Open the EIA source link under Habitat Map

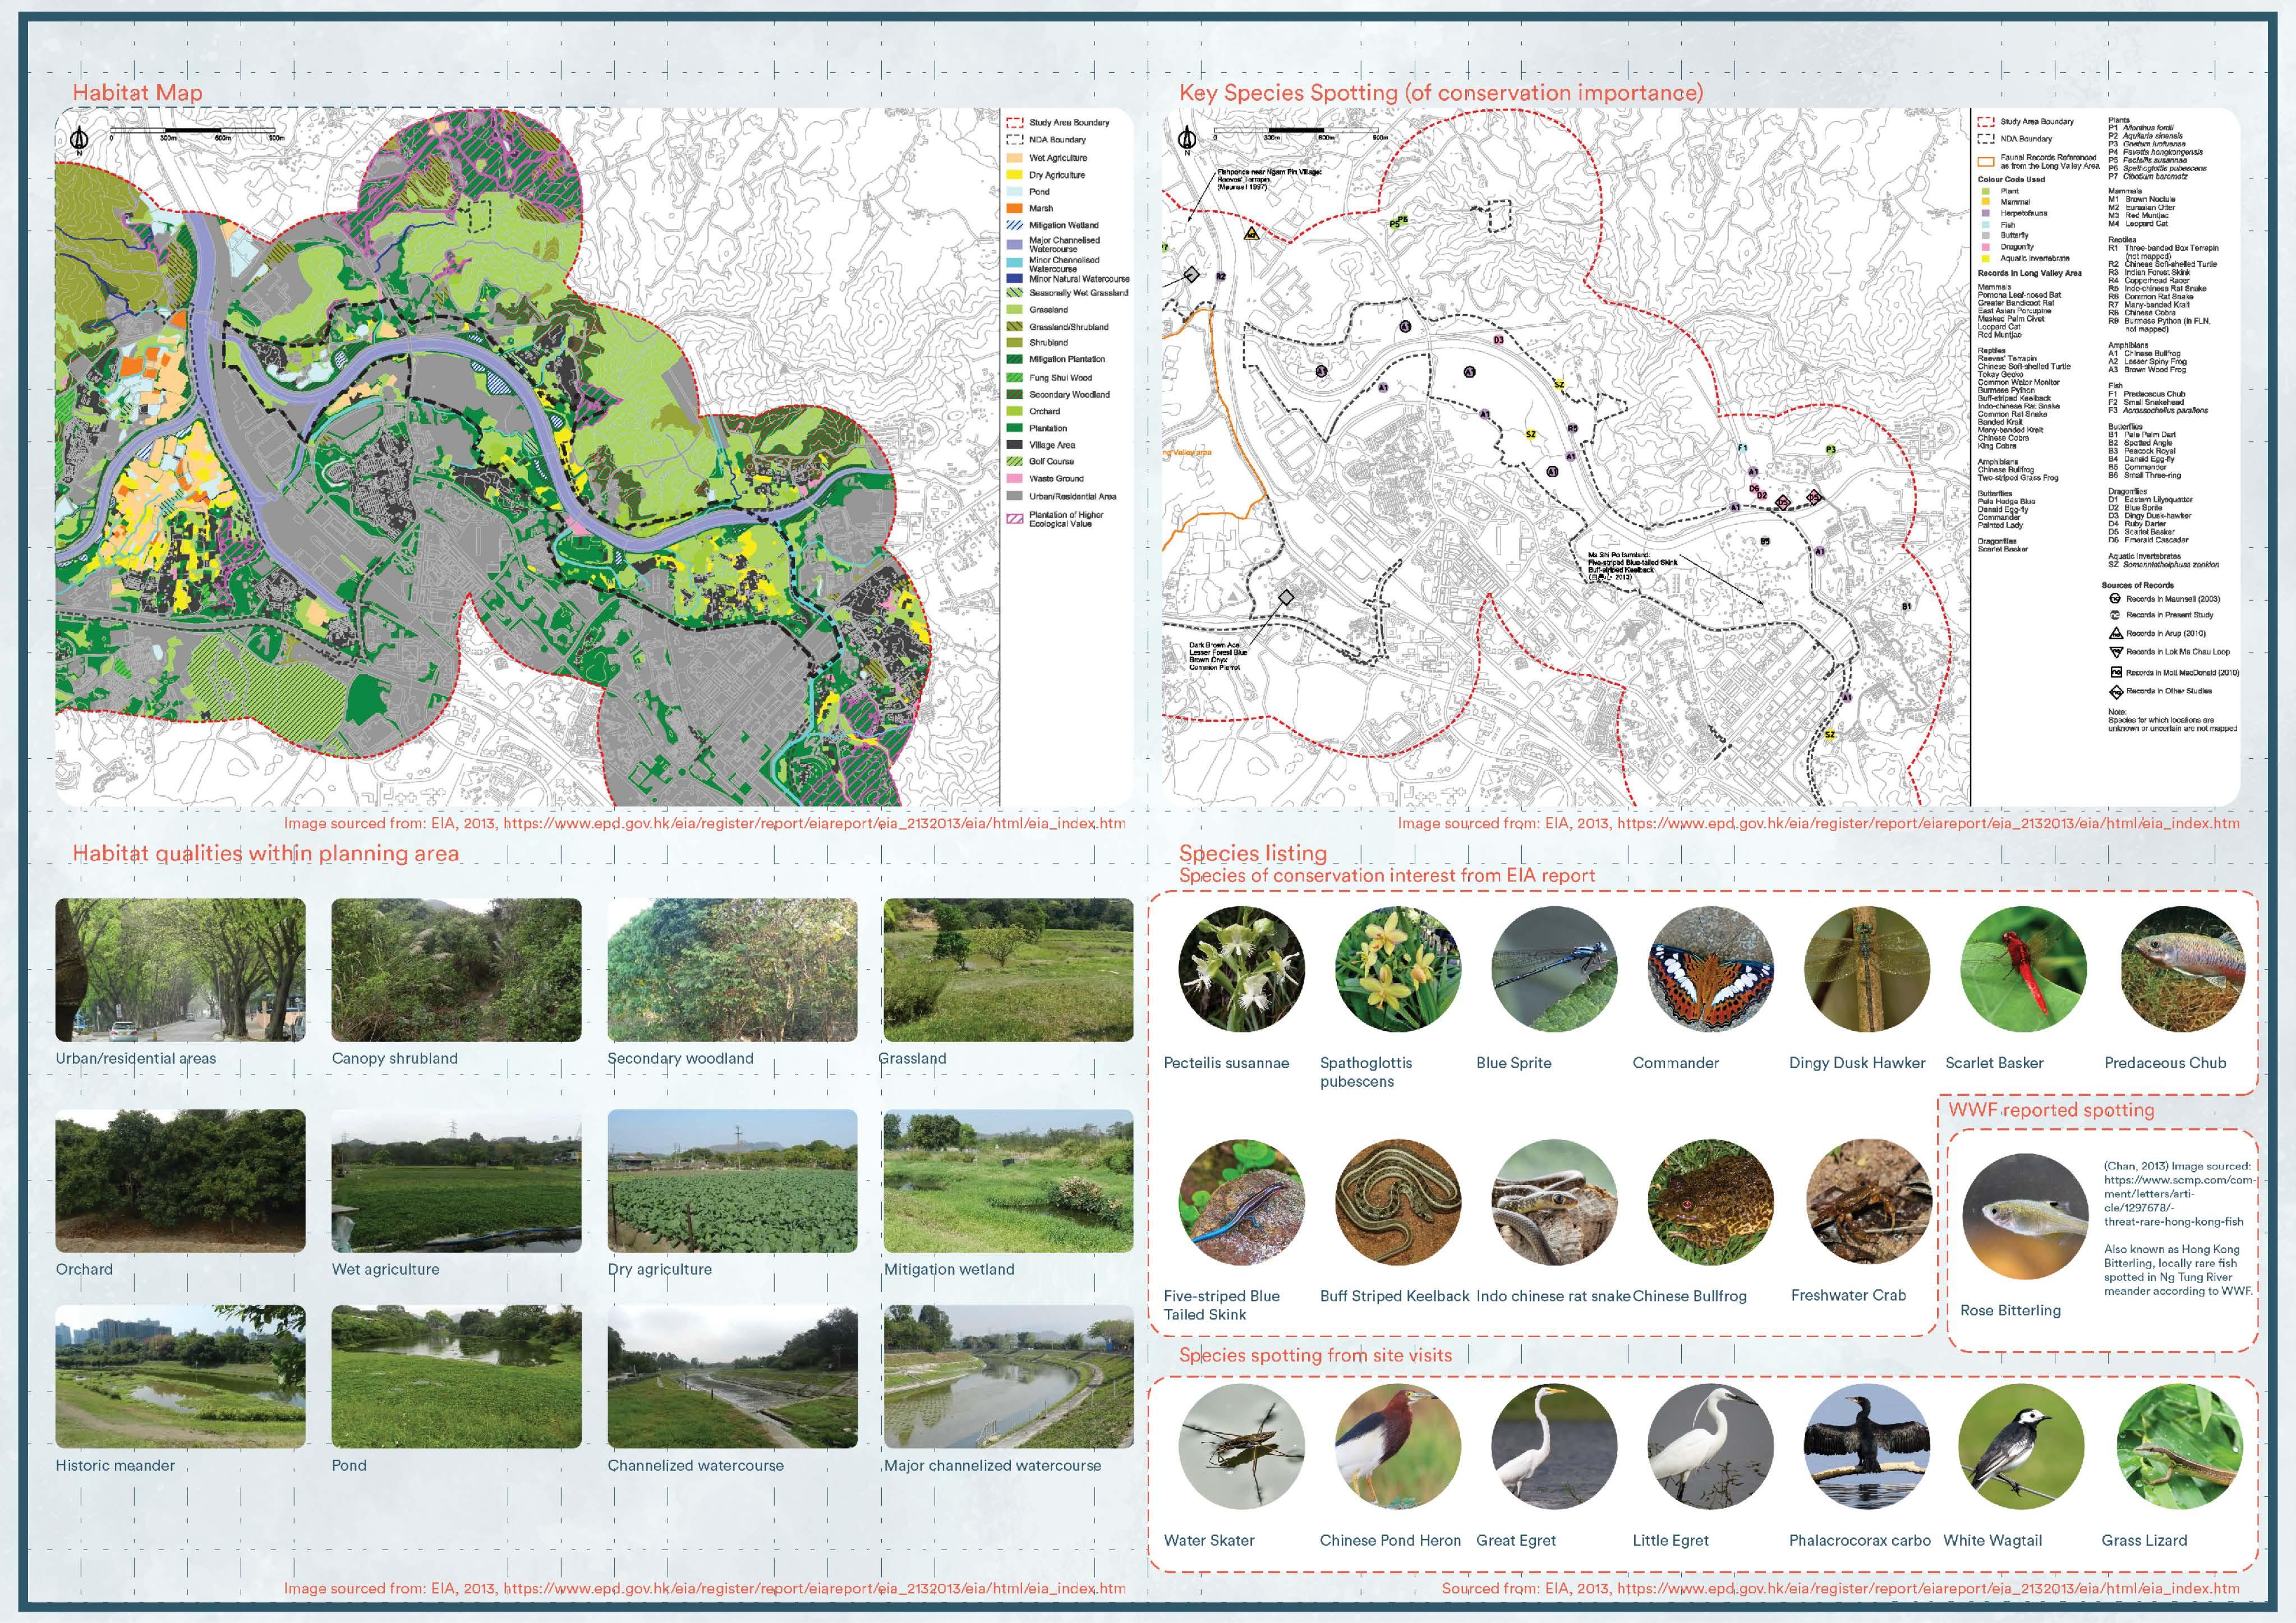813,823
